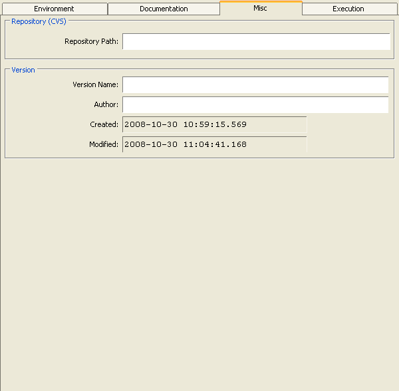Click the Modified label text
This screenshot has width=399, height=391.
click(x=104, y=144)
